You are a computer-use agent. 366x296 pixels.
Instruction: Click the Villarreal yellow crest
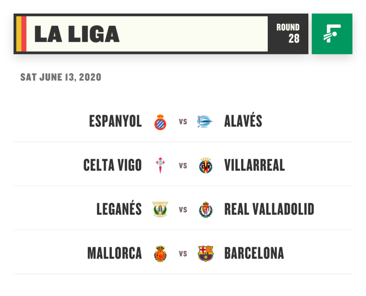(206, 165)
